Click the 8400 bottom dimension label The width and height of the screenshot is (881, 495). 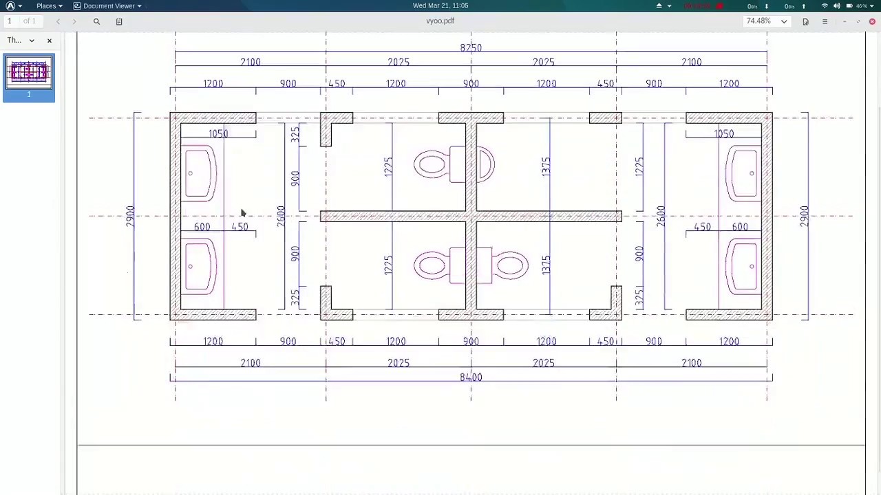[x=471, y=377]
